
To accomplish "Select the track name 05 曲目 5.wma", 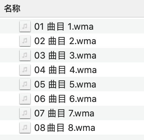I will point(65,84).
